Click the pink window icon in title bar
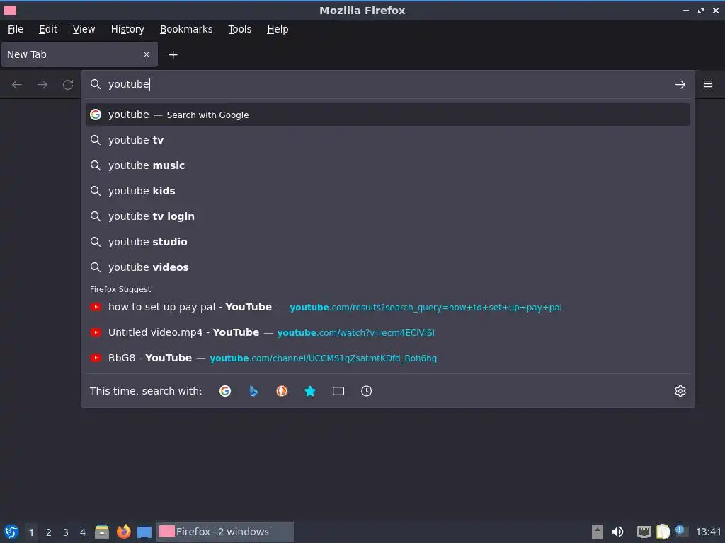Screen dimensions: 725x543 coord(10,10)
